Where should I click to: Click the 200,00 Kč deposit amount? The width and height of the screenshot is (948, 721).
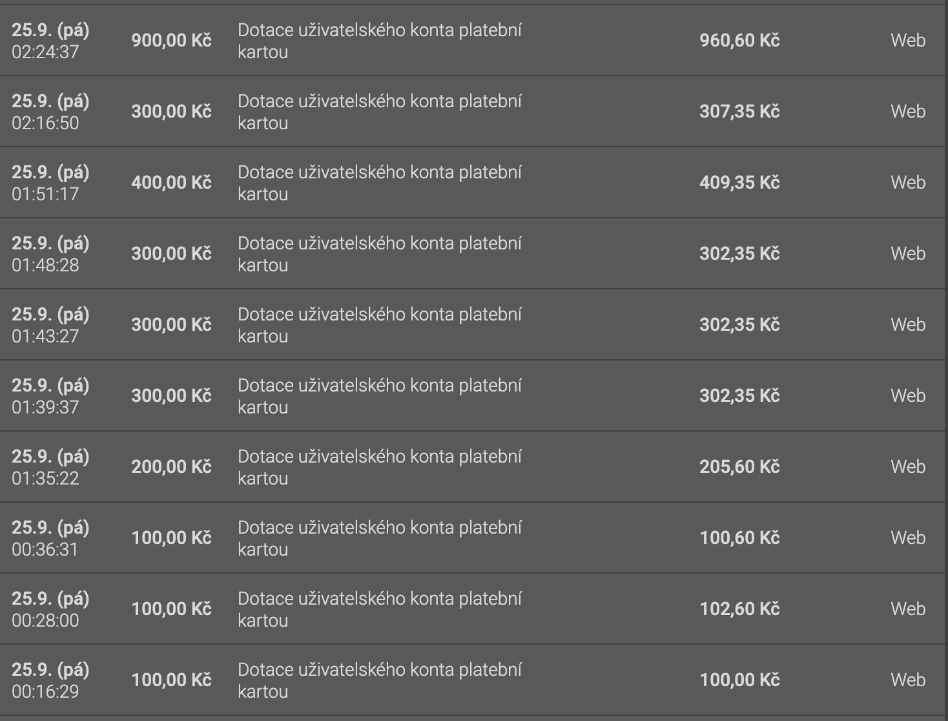pyautogui.click(x=171, y=467)
